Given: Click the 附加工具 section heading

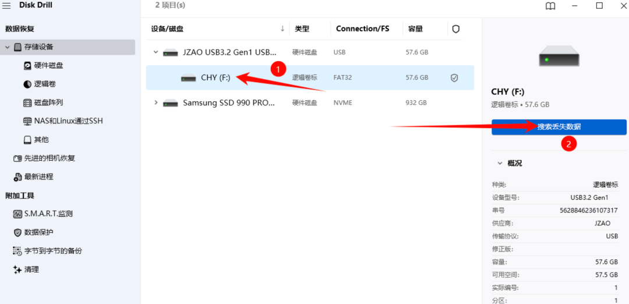Looking at the screenshot, I should (x=19, y=196).
